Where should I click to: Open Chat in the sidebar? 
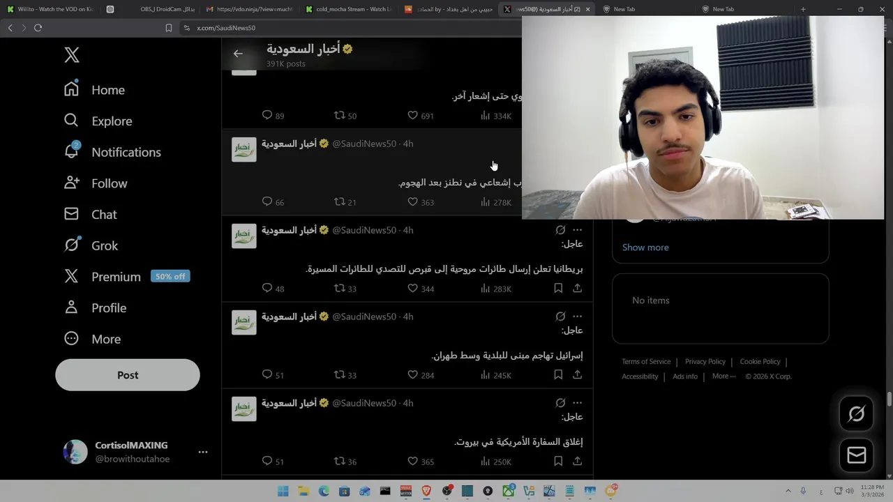[91, 215]
